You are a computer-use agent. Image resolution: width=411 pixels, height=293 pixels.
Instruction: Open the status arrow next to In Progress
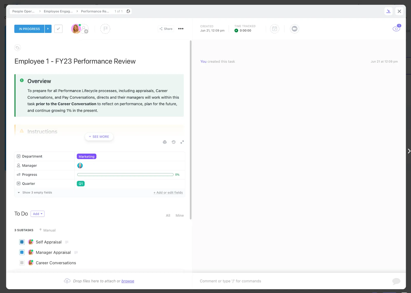coord(48,29)
